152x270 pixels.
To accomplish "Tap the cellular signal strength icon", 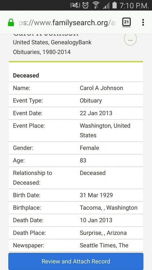I will [106, 5].
